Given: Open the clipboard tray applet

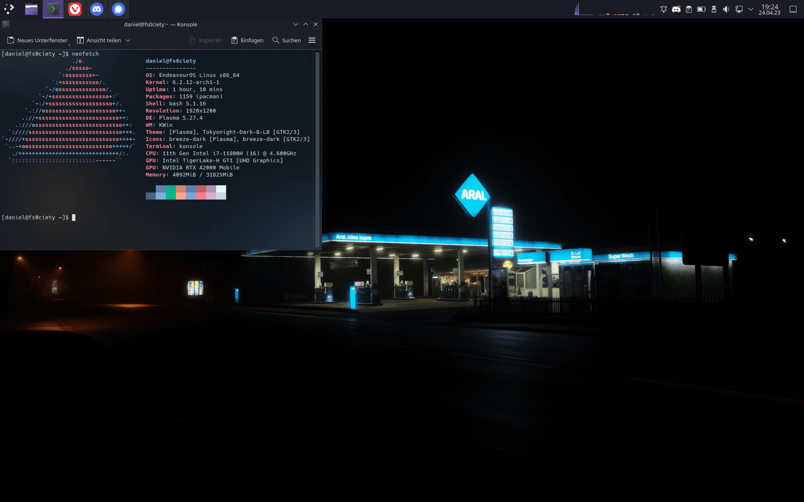Looking at the screenshot, I should (x=689, y=9).
